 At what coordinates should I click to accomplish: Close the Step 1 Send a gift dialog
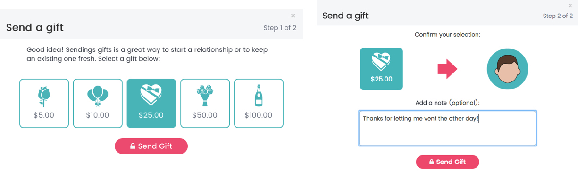coord(293,16)
